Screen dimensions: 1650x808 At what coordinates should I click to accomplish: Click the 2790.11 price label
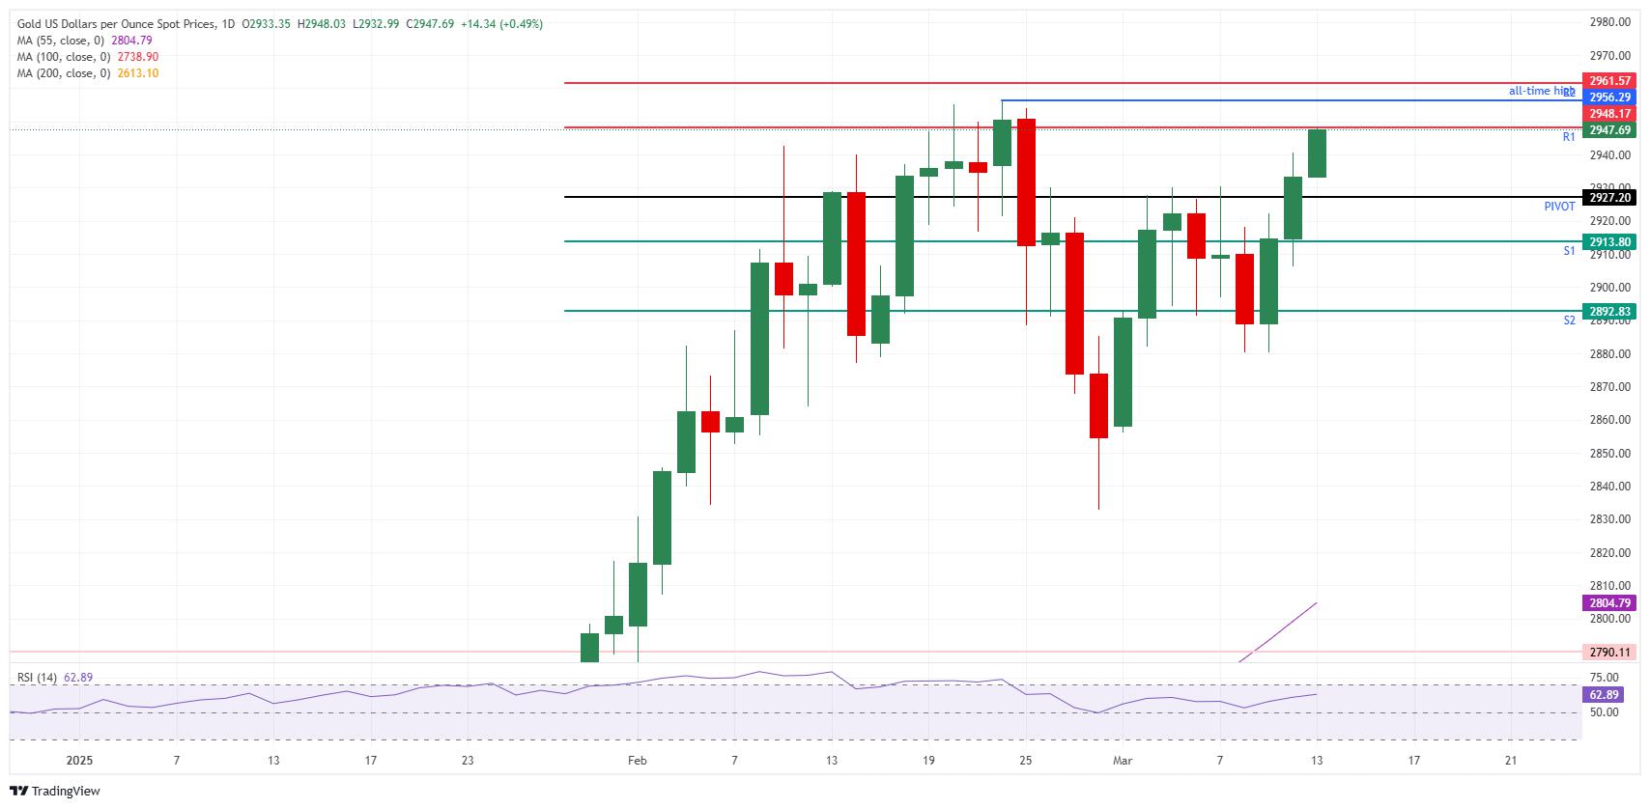(x=1608, y=653)
